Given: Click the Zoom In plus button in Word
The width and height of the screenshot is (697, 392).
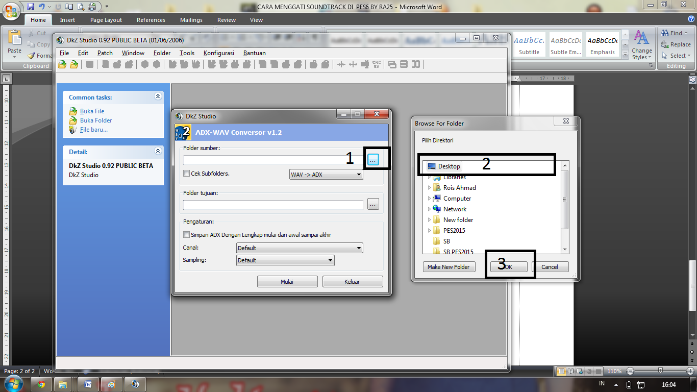Looking at the screenshot, I should tap(689, 371).
